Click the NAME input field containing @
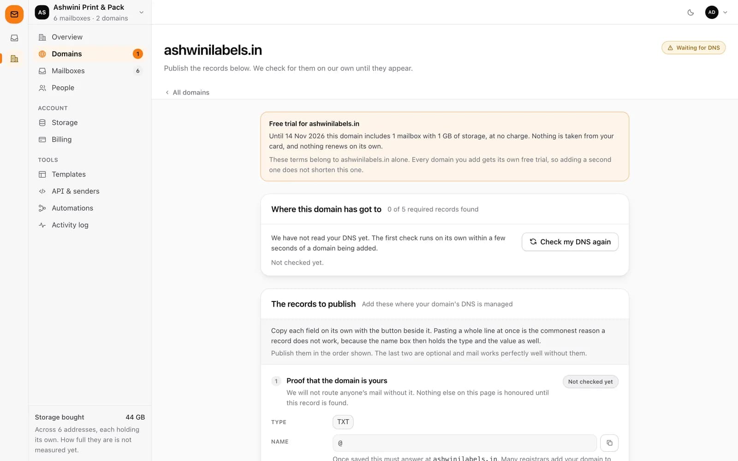This screenshot has height=461, width=738. pyautogui.click(x=464, y=443)
